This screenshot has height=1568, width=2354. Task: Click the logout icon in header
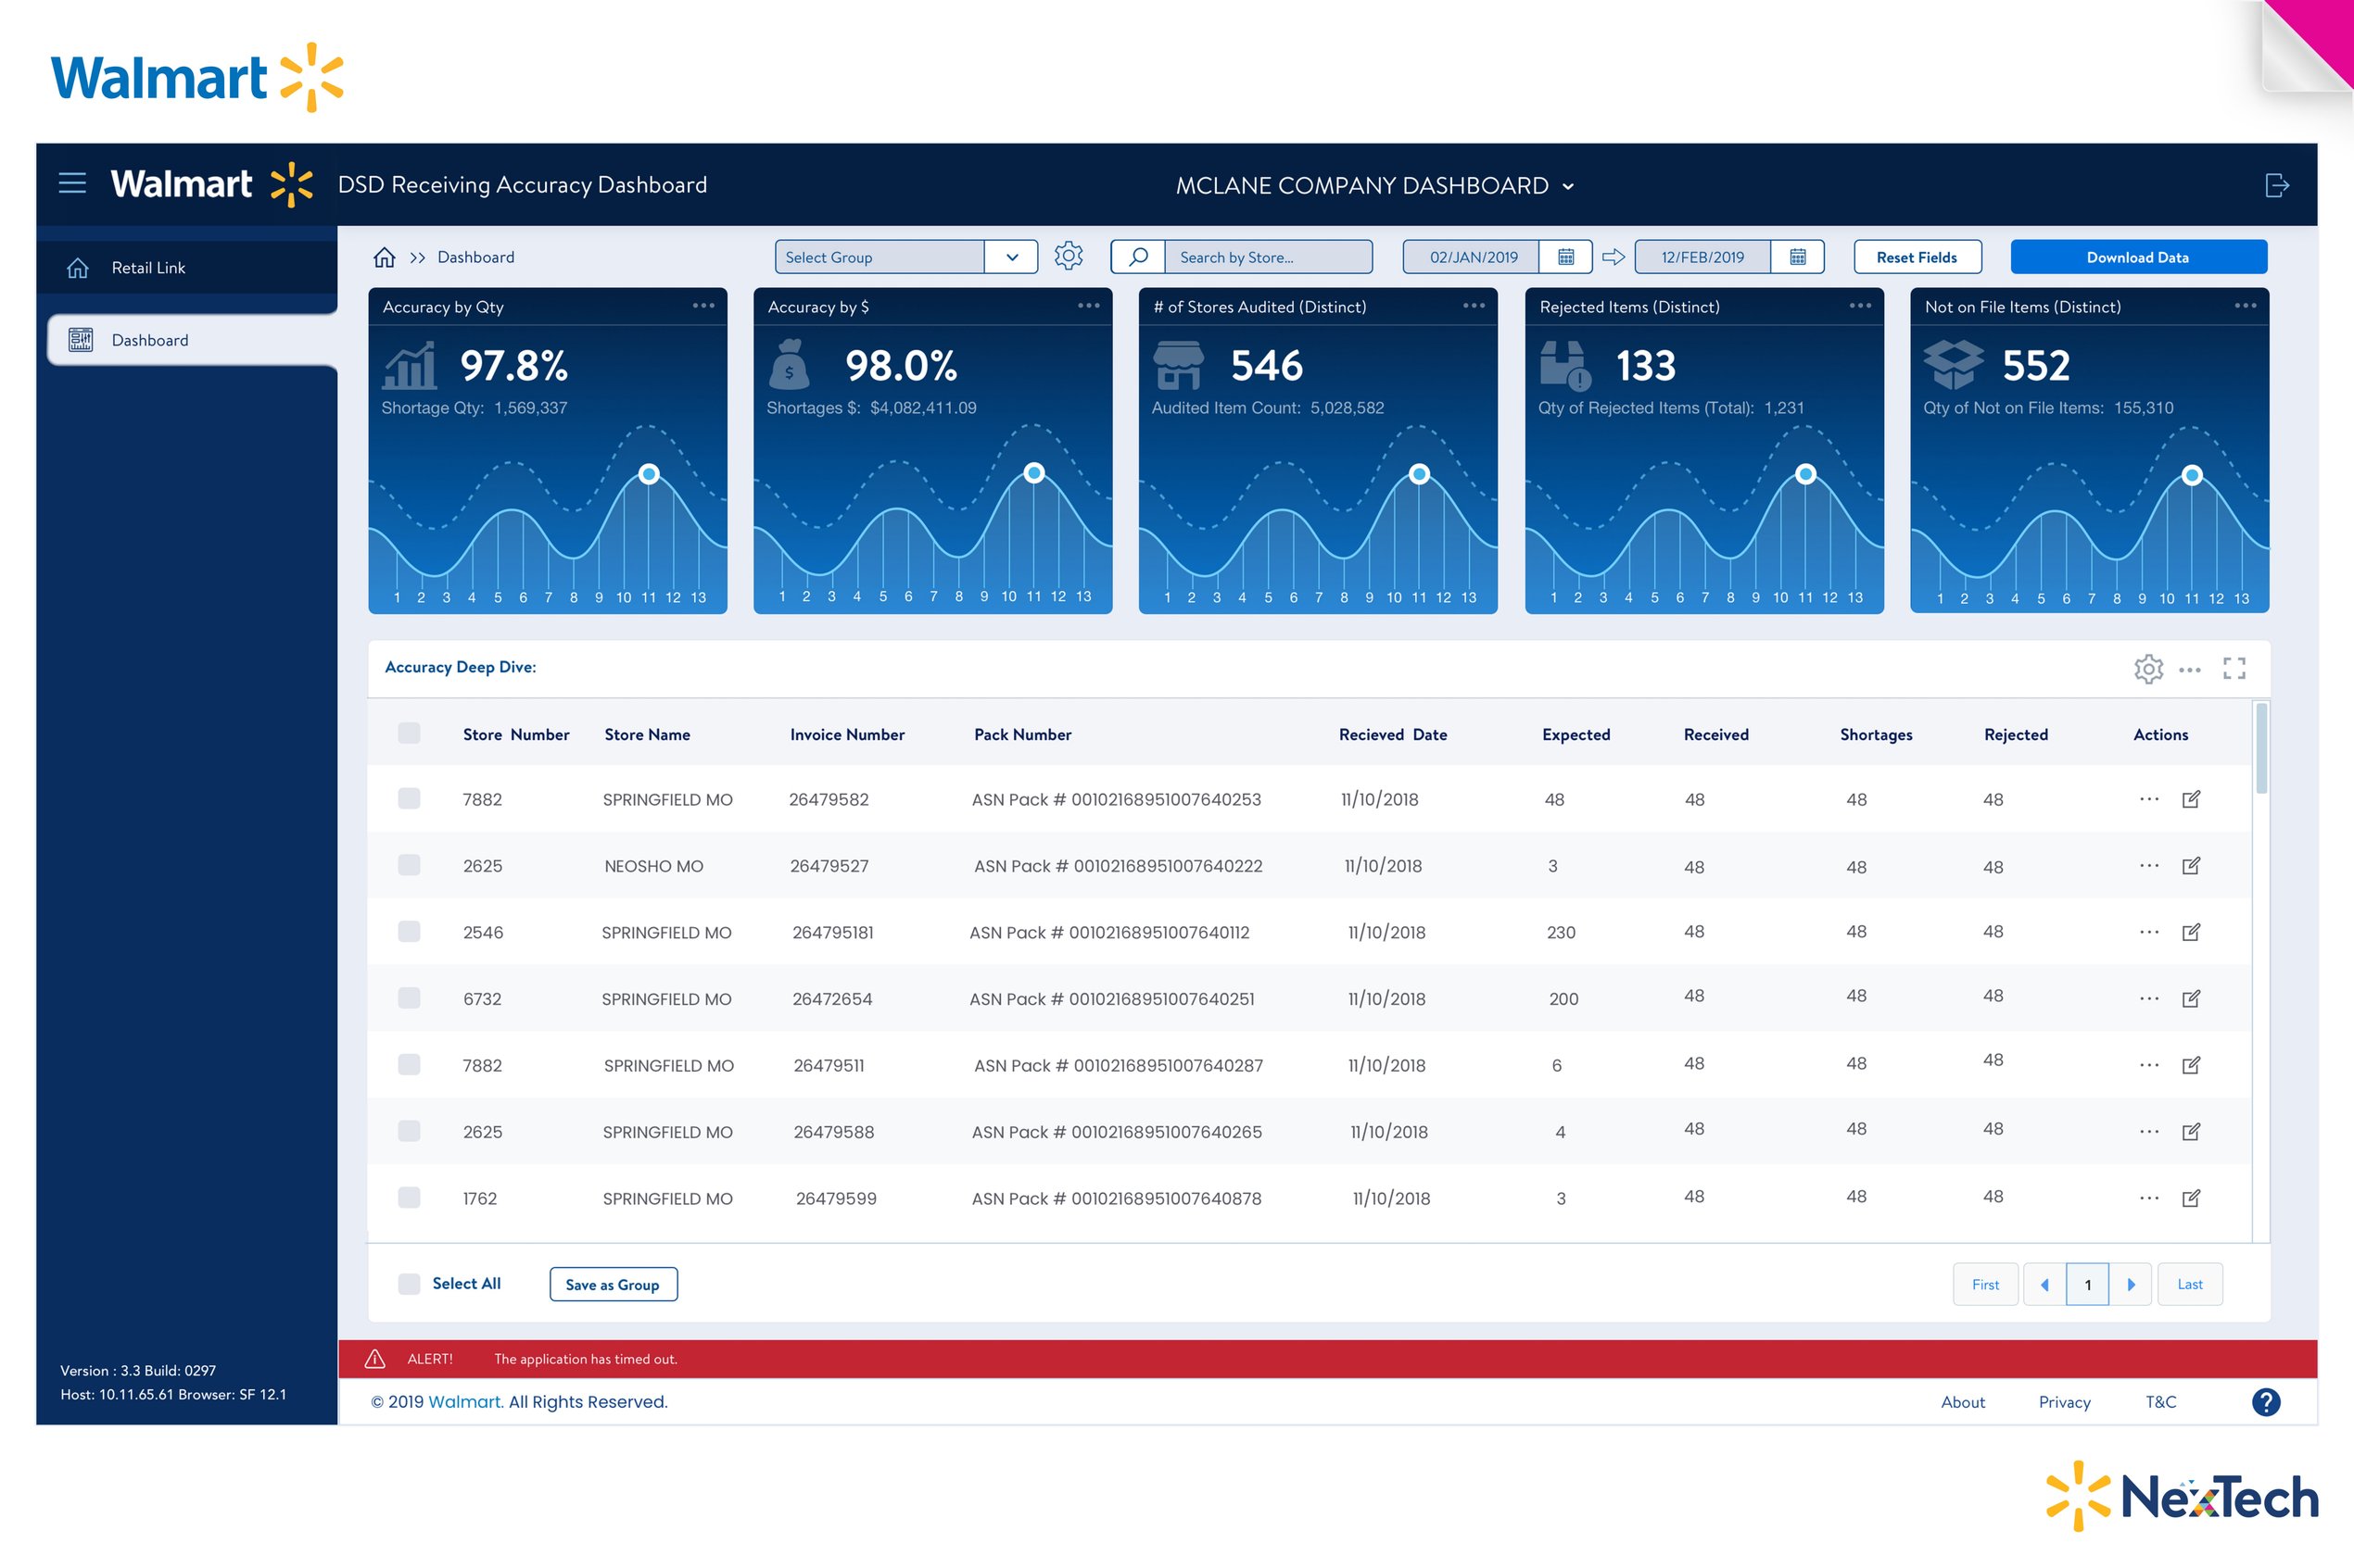click(2276, 185)
